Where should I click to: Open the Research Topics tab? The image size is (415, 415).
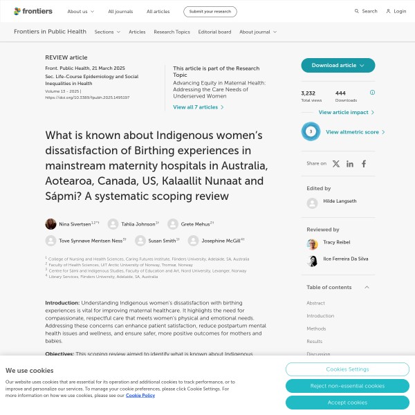point(172,32)
